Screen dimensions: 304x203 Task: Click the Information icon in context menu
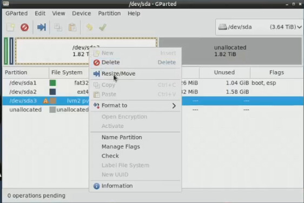(x=96, y=186)
